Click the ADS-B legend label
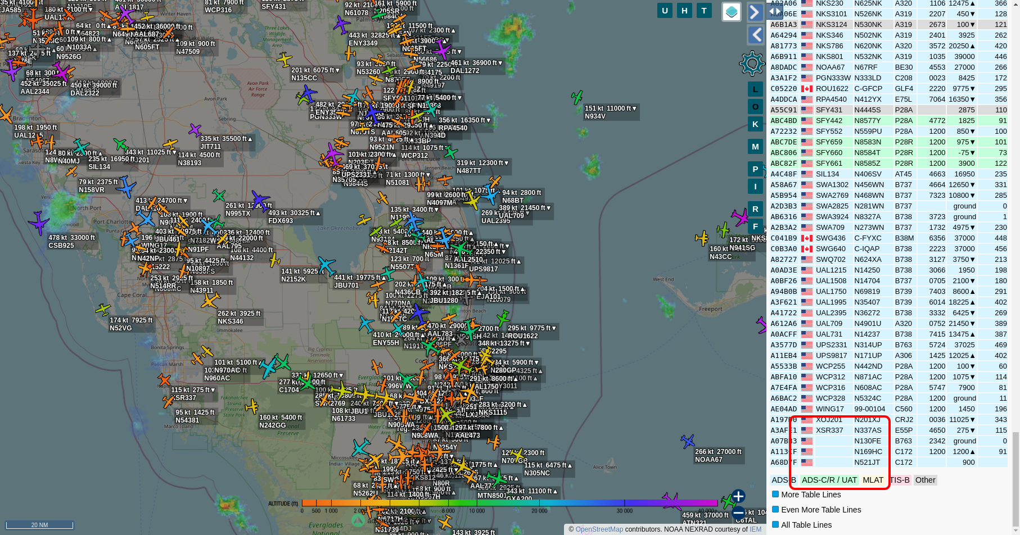The height and width of the screenshot is (535, 1020). [x=784, y=480]
